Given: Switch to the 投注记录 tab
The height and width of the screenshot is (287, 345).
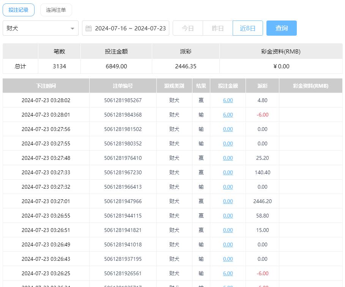Looking at the screenshot, I should tap(19, 10).
